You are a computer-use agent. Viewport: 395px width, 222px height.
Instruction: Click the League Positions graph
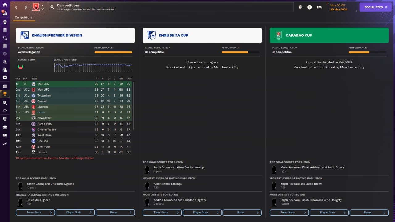pos(93,67)
